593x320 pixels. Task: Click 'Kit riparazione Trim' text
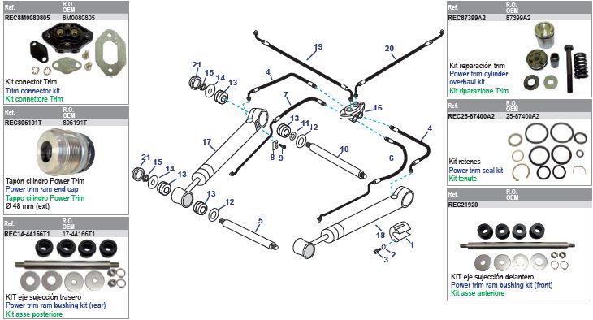point(478,91)
